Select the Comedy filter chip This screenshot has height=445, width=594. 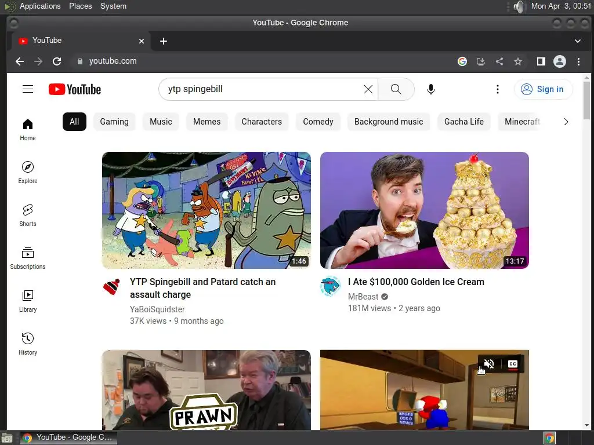[x=318, y=122]
